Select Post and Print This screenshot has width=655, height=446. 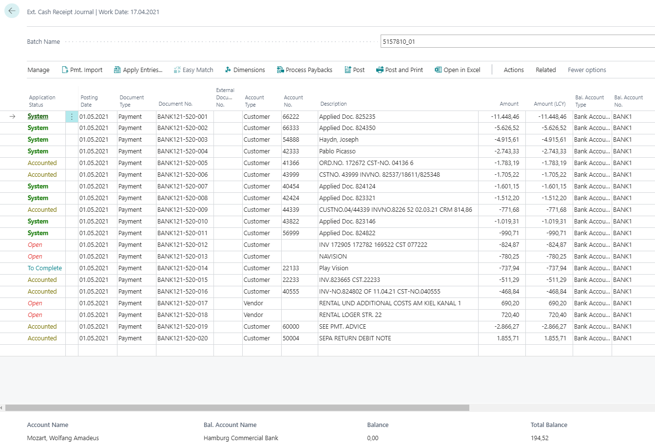400,70
